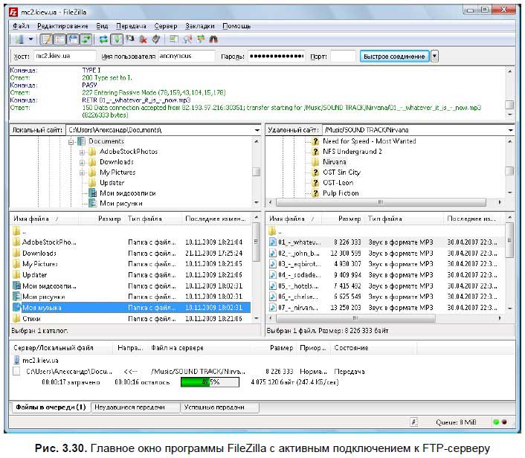Toggle the transfer queue display icon
The image size is (525, 458).
pyautogui.click(x=86, y=38)
